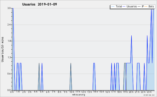Click the '21 h' x-axis label

coord(137,92)
